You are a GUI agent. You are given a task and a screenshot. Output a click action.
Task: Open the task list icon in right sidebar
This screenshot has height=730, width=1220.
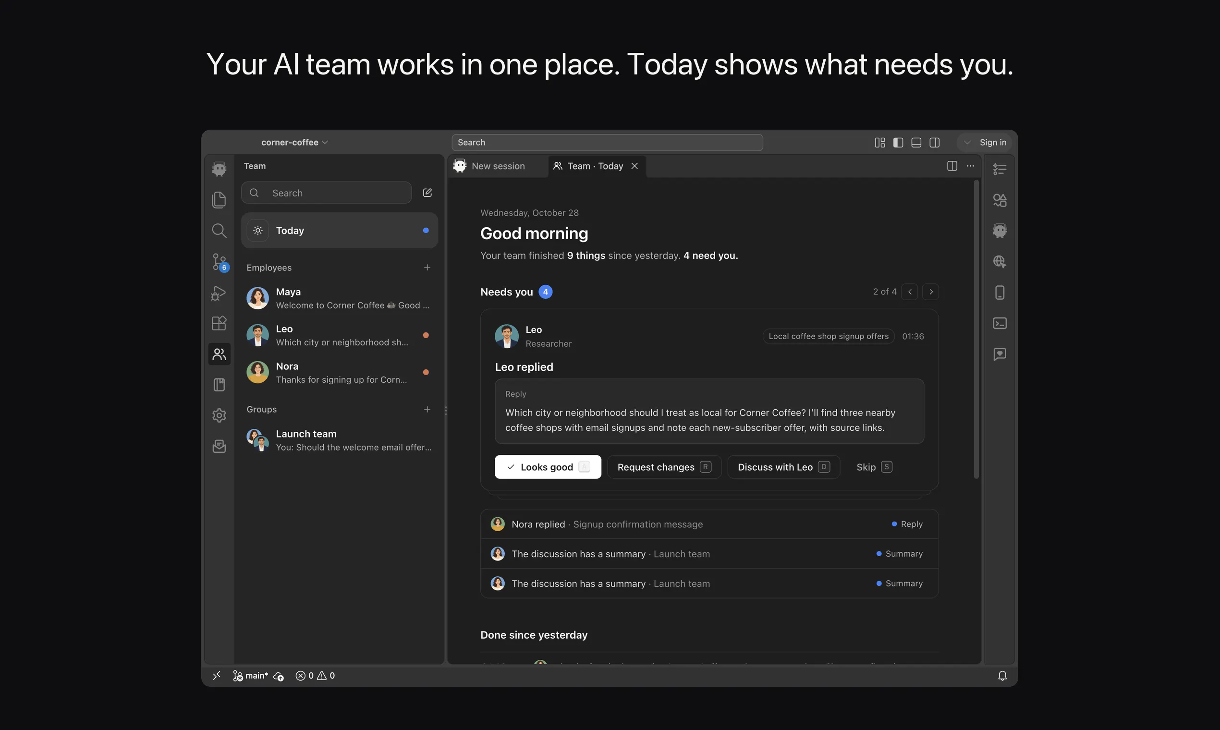[999, 169]
